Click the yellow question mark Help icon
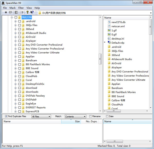Viewport: 154px width, 149px height. point(27,12)
